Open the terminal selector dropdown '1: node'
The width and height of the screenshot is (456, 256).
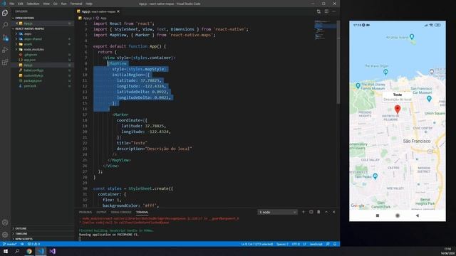point(277,212)
